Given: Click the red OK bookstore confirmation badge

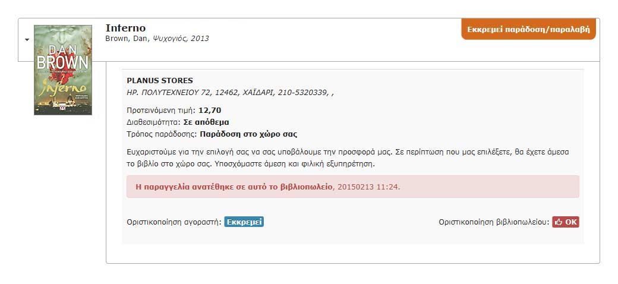Looking at the screenshot, I should [x=566, y=222].
